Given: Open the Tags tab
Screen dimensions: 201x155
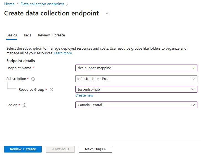Looking at the screenshot, I should [x=27, y=35].
